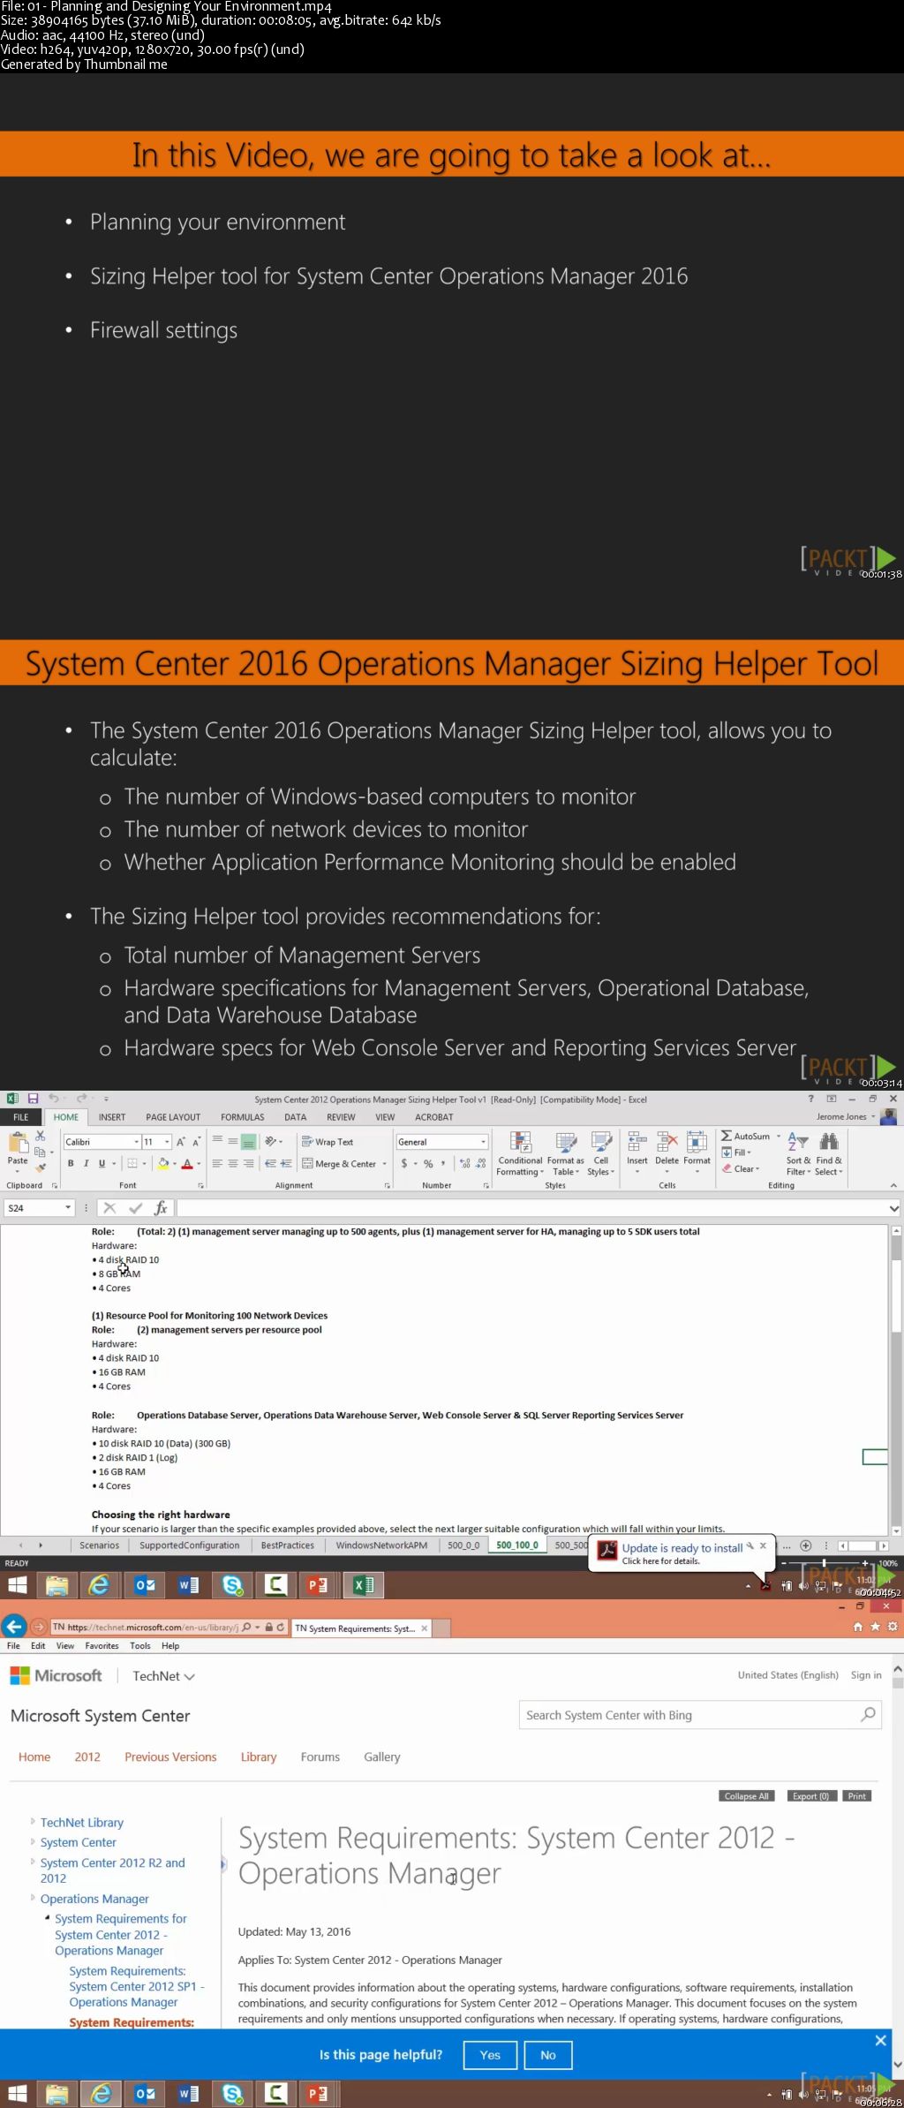Open the Tools menu in browser
Screen dimensions: 904x2108
pyautogui.click(x=139, y=1646)
